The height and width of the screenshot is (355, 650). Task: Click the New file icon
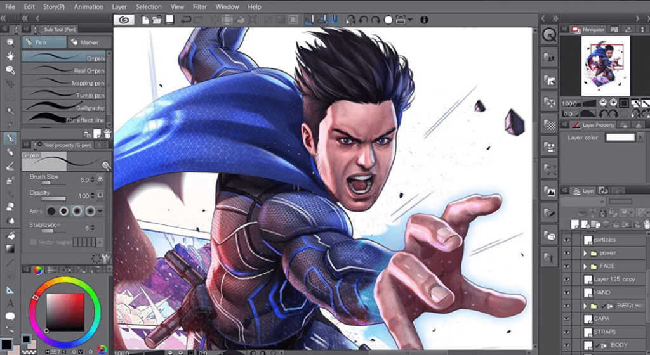145,20
